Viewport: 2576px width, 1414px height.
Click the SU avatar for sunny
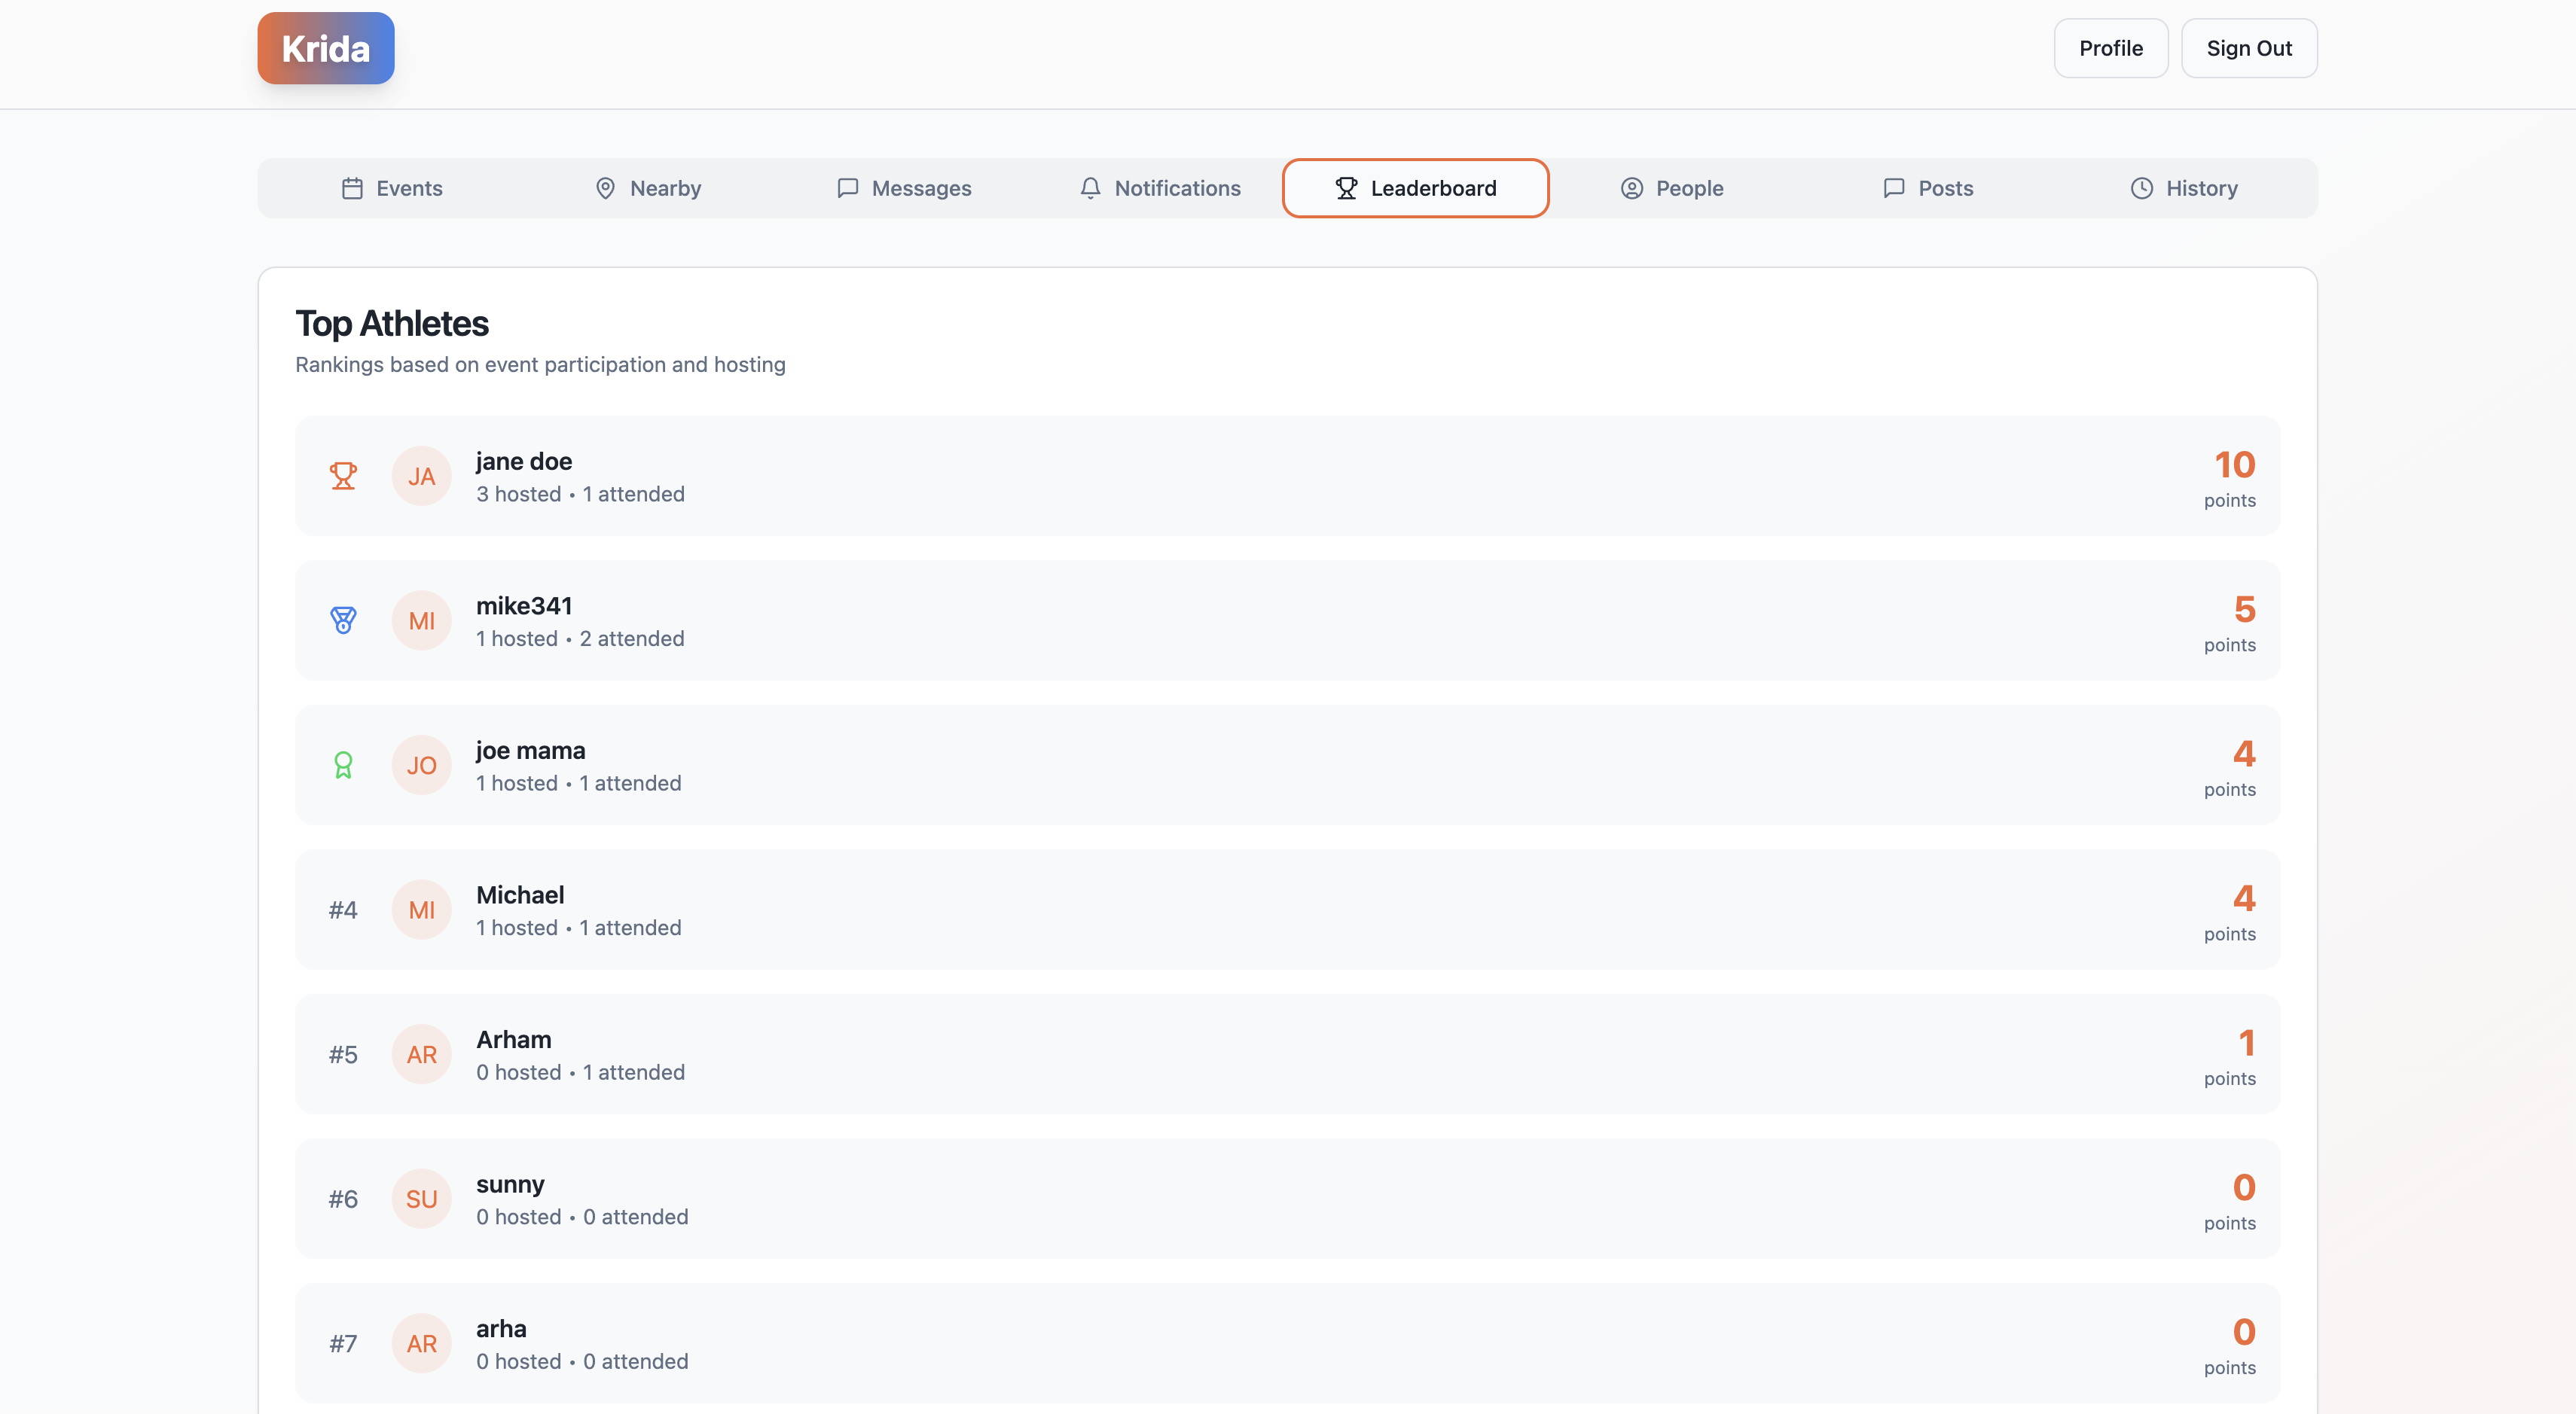click(421, 1199)
